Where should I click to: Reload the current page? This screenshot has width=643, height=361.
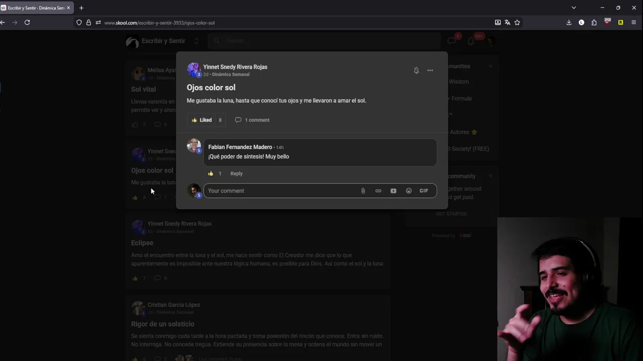pos(27,22)
